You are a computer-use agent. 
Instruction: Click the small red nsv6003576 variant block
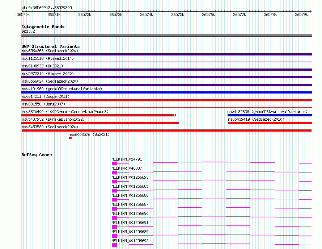[70, 138]
